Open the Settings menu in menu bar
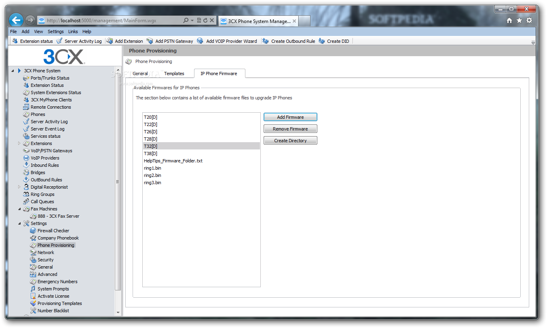 [56, 32]
